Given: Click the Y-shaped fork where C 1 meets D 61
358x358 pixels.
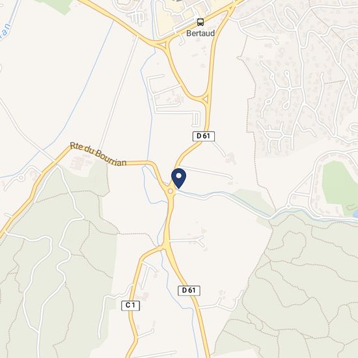Looking at the screenshot, I should (x=165, y=247).
